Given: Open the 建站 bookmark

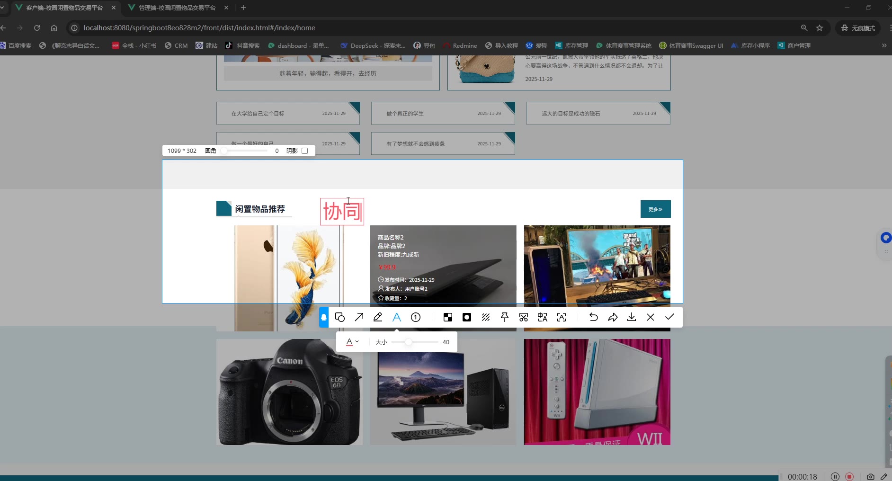Looking at the screenshot, I should 206,45.
